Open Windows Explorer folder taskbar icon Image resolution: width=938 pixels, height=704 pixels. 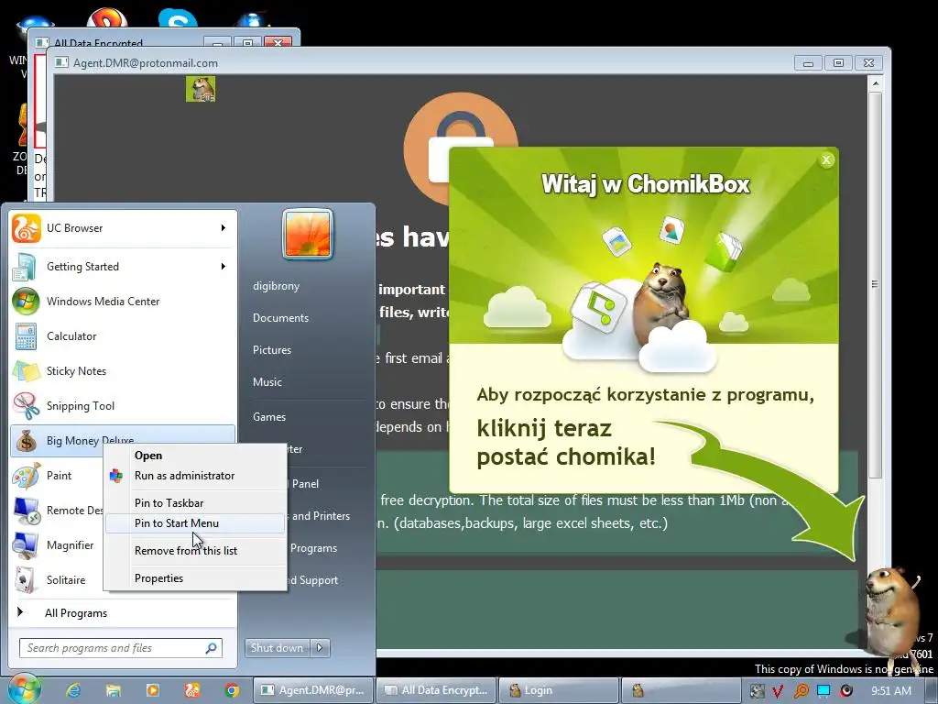(x=113, y=690)
